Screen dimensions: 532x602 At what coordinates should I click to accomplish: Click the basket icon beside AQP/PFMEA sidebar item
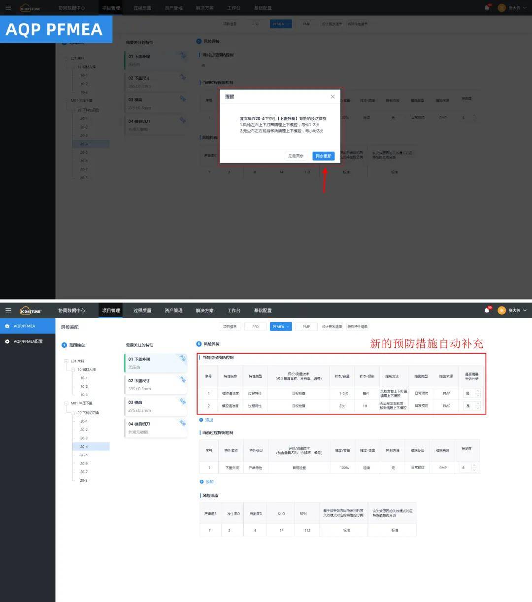(7, 326)
